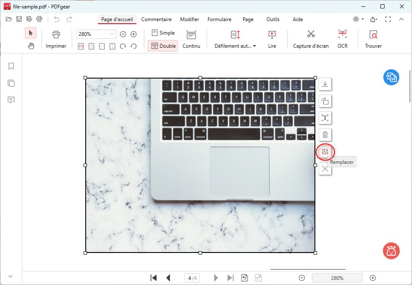Click the Remplacer image icon

point(325,152)
